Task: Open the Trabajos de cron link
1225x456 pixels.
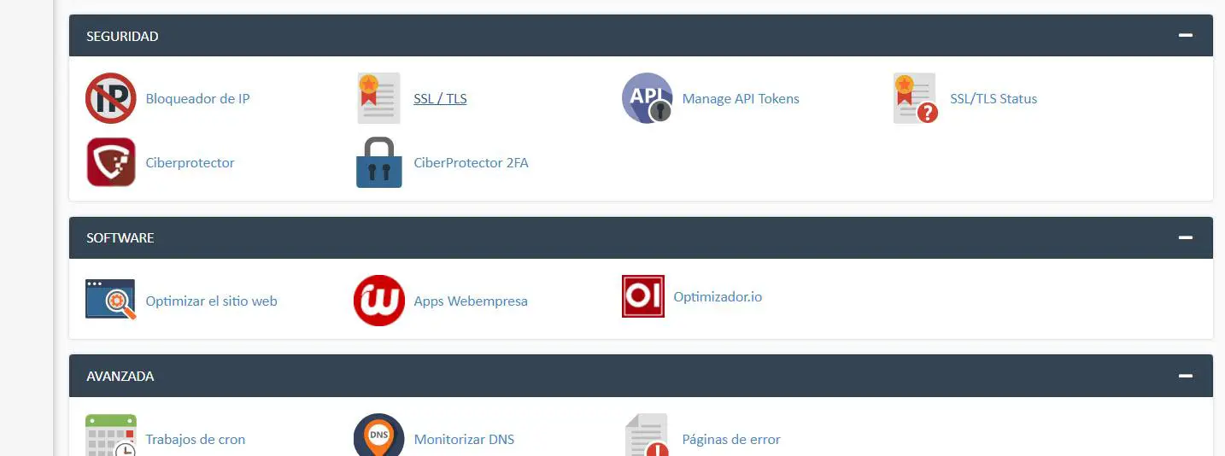Action: click(x=196, y=439)
